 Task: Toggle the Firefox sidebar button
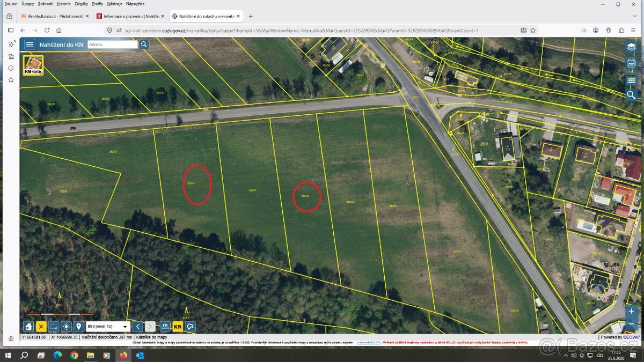coord(10,31)
